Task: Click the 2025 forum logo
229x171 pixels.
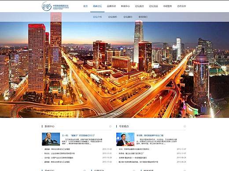Action: pos(55,6)
